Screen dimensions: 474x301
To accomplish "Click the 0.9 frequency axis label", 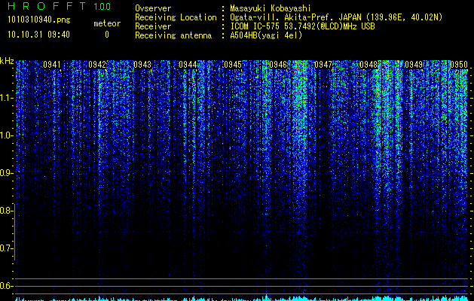I will [x=6, y=173].
